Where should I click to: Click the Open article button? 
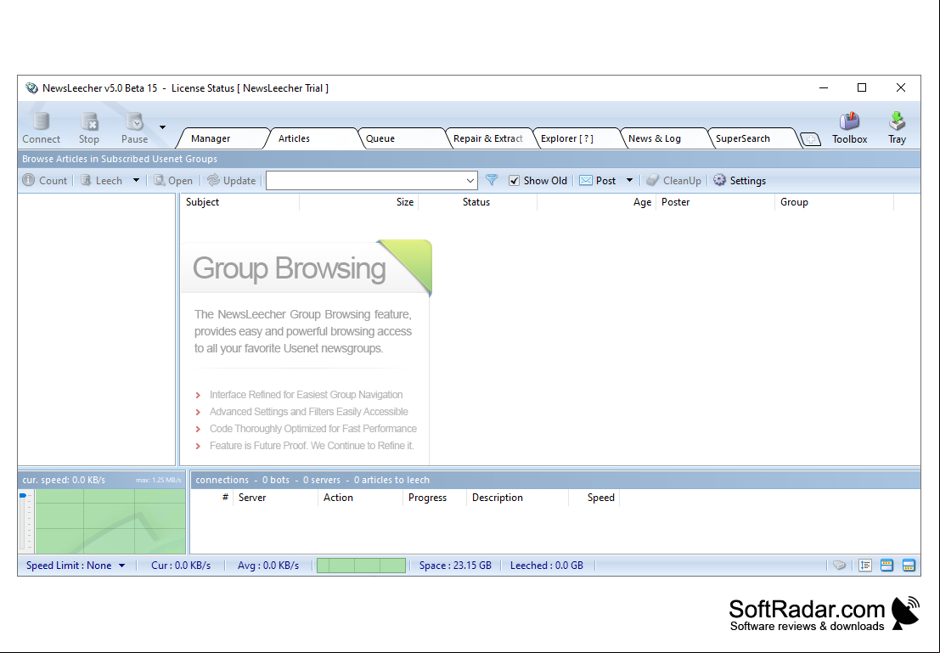(x=173, y=181)
